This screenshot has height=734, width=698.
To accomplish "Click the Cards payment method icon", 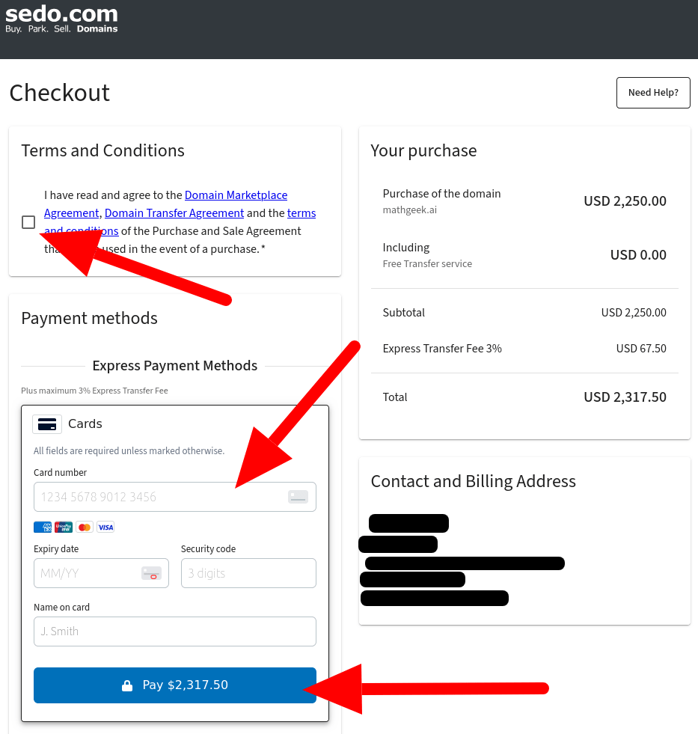I will click(47, 424).
